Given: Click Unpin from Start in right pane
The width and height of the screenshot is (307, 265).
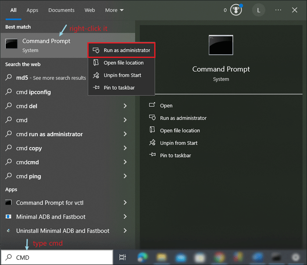Looking at the screenshot, I should click(178, 143).
